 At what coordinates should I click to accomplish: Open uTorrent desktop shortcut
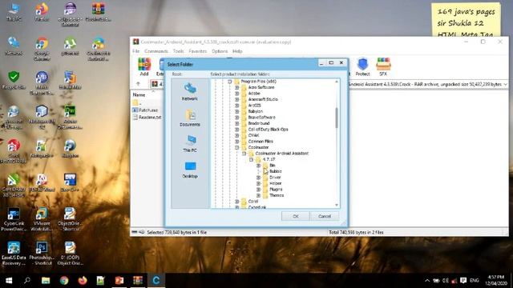(70, 46)
